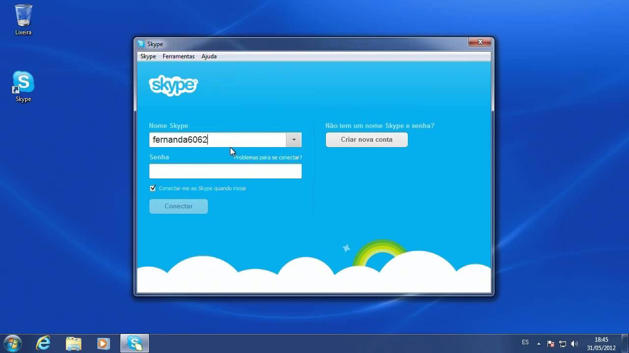Click the Skype title bar icon

click(141, 44)
